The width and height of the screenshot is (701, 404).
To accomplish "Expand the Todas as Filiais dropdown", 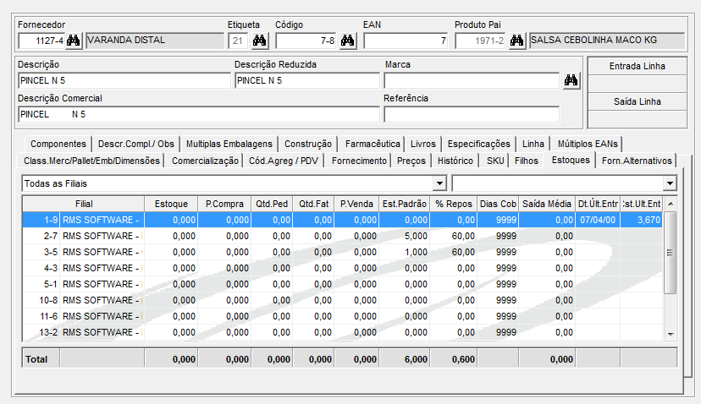I will point(440,183).
